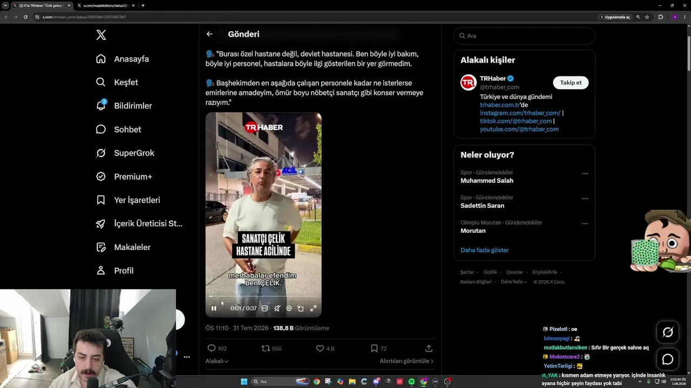
Task: Open Sohbet messages
Action: pos(118,129)
